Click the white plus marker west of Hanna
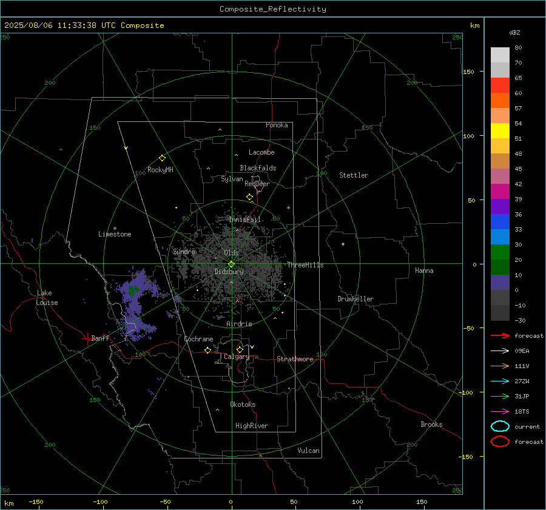Screen dimensions: 546x510 [343, 244]
